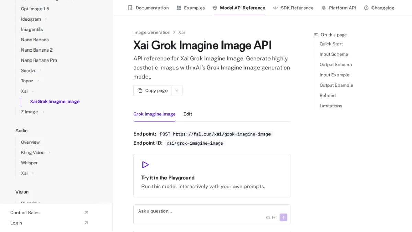Click the Model API Reference cube icon
Image resolution: width=412 pixels, height=232 pixels.
(x=215, y=8)
